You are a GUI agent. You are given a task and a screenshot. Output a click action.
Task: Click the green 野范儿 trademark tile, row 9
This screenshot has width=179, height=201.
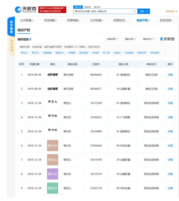tap(53, 188)
